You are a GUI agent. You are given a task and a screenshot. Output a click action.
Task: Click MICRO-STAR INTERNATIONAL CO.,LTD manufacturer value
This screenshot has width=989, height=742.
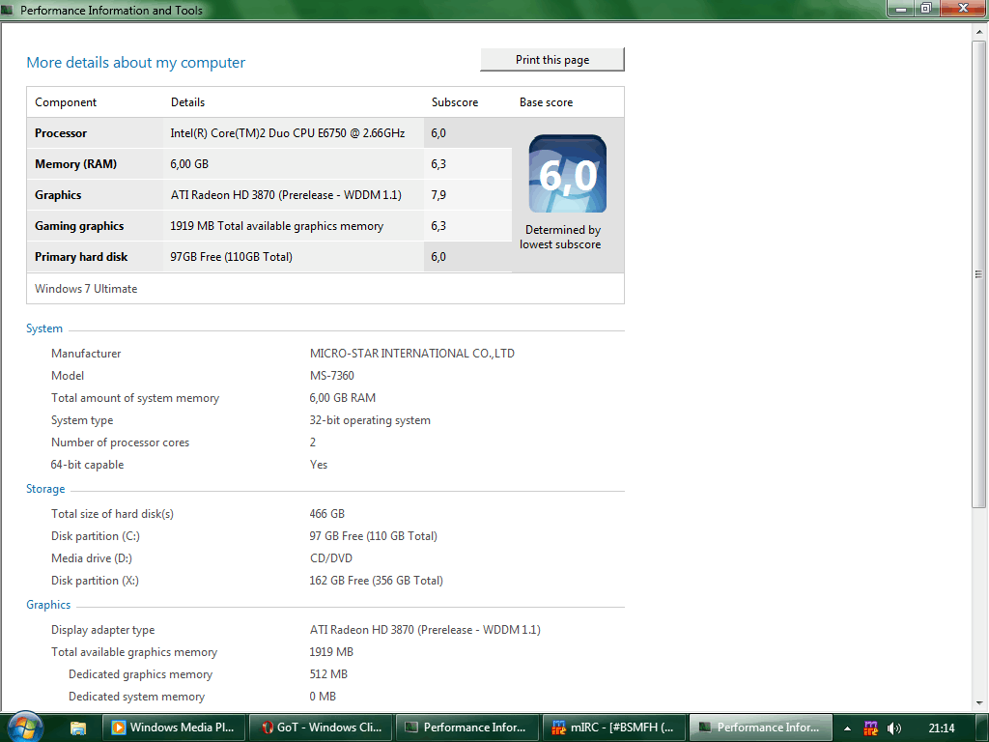point(411,354)
